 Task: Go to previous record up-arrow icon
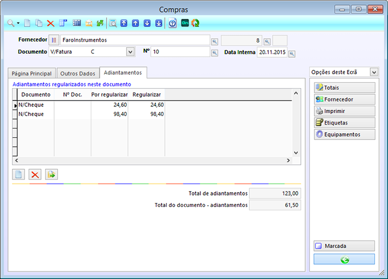(x=135, y=23)
